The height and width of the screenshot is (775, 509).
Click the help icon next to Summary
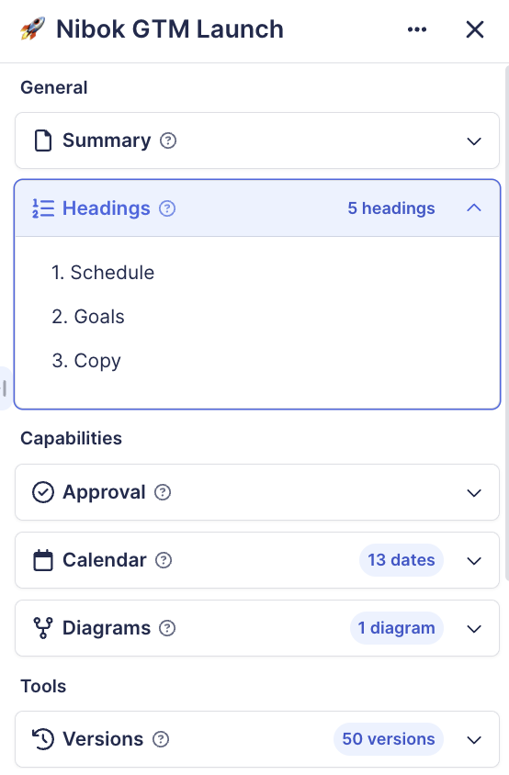coord(168,140)
